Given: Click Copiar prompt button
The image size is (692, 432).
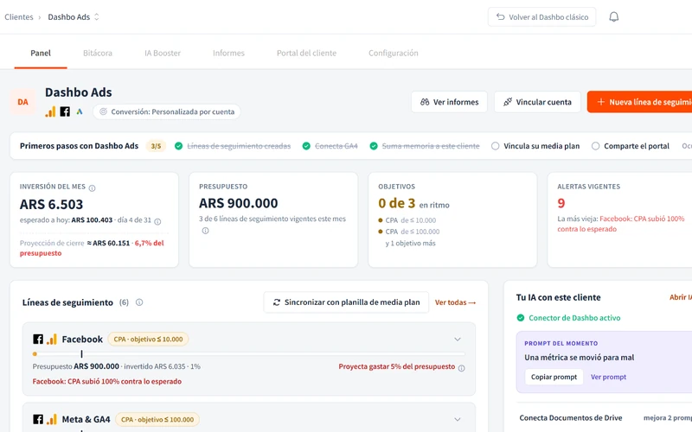Looking at the screenshot, I should coord(554,377).
